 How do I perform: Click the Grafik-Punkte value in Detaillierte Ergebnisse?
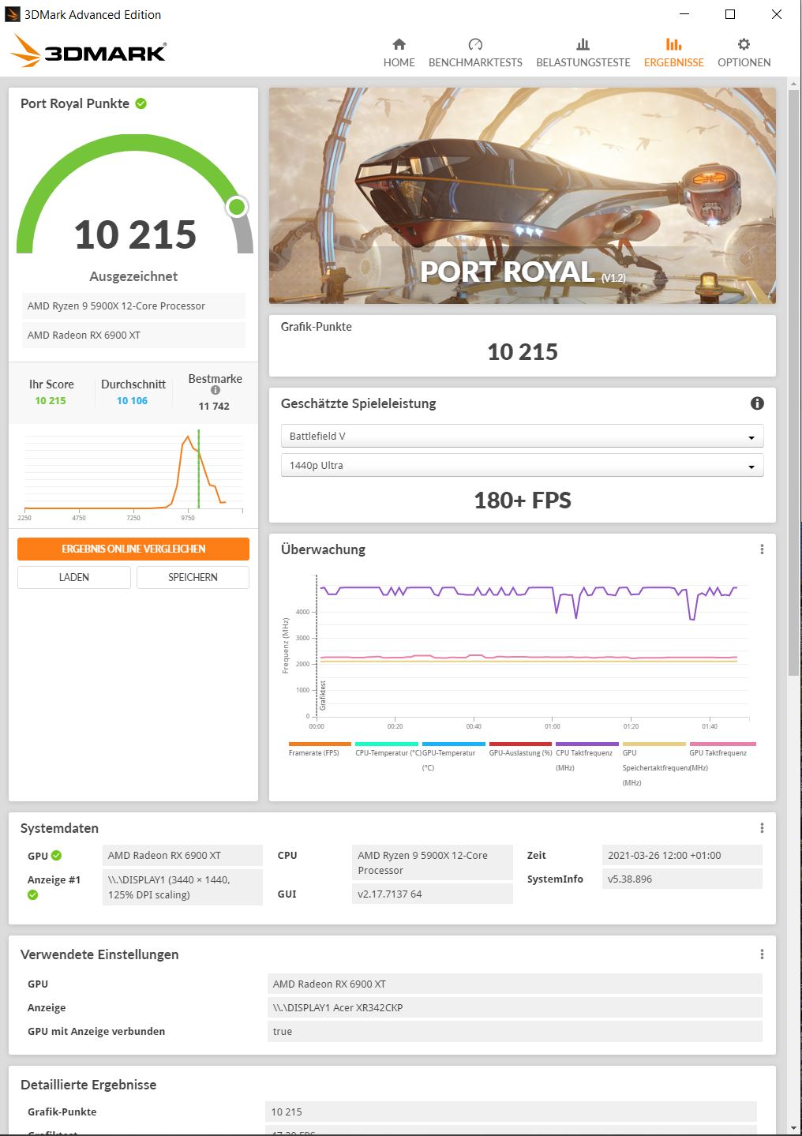[x=511, y=1112]
